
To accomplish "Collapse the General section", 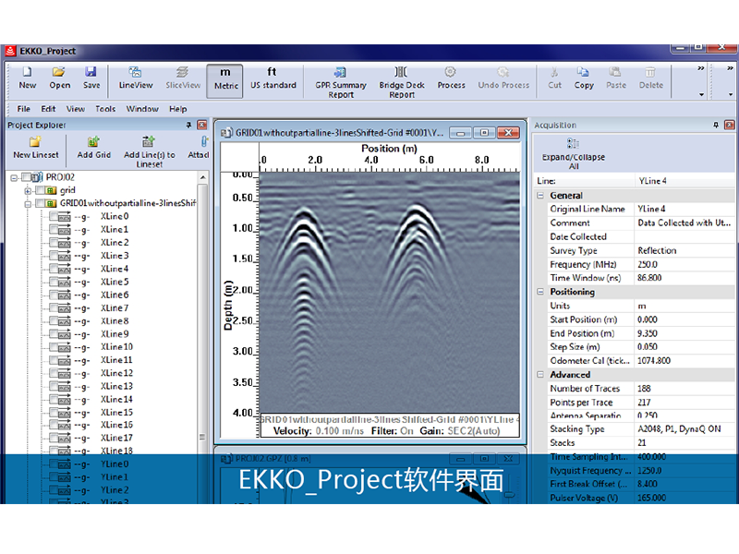I will [x=540, y=196].
